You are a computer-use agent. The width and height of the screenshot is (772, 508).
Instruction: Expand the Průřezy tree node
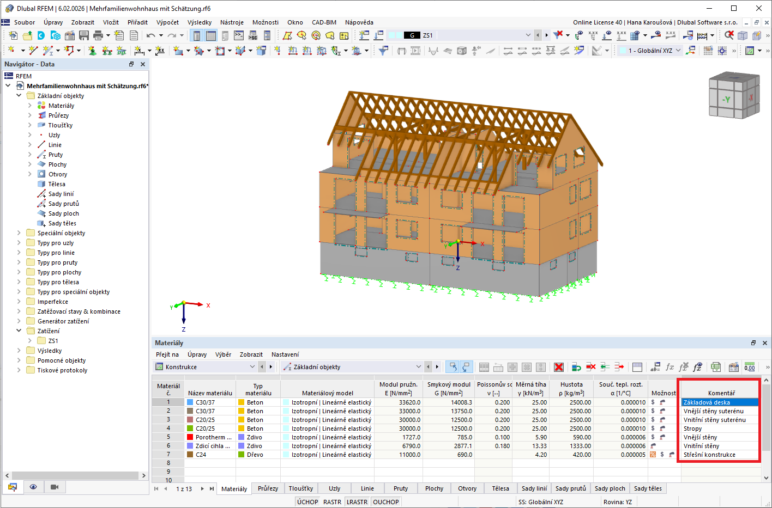[30, 115]
